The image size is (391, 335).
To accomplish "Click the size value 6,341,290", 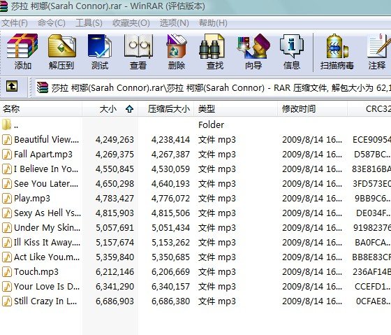I will 115,287.
